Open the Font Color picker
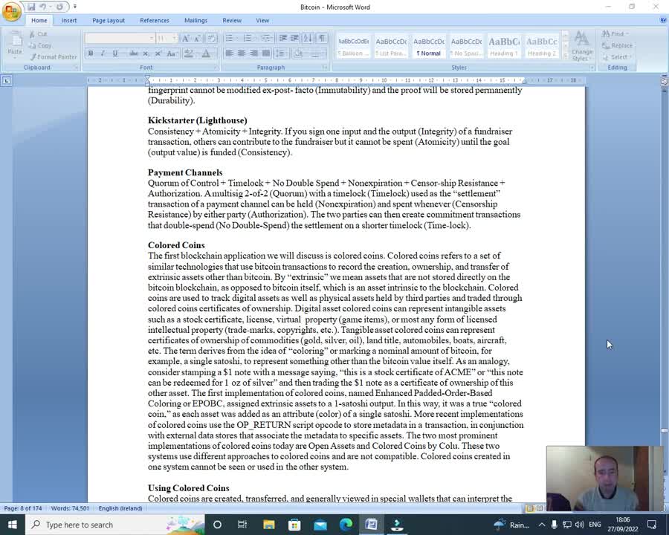This screenshot has width=669, height=535. pyautogui.click(x=207, y=53)
